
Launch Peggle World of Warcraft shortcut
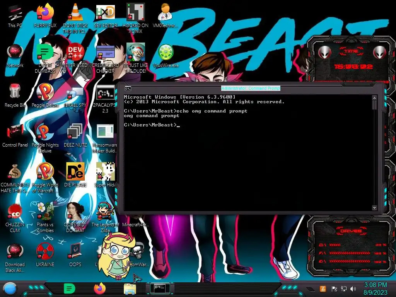point(45,178)
